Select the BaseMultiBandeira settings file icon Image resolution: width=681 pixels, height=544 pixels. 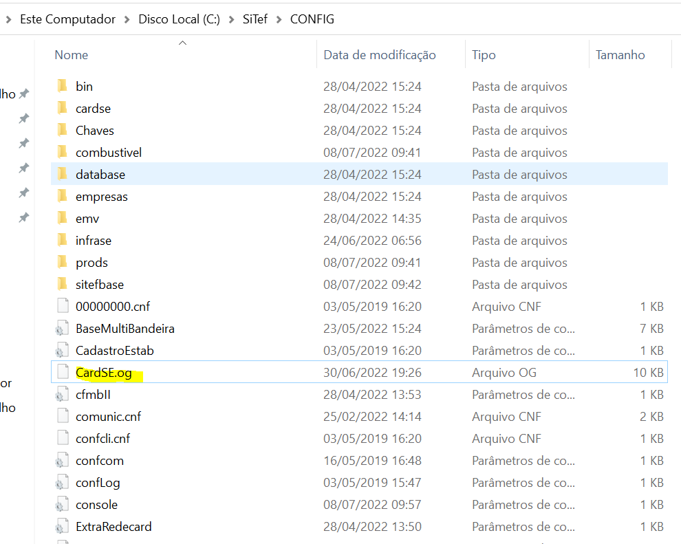(x=62, y=328)
